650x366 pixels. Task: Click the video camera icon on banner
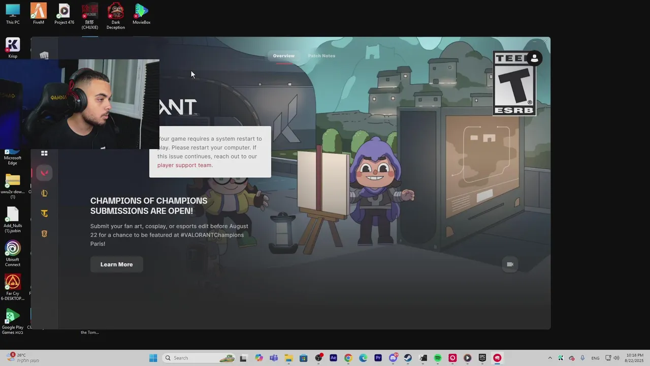click(510, 264)
